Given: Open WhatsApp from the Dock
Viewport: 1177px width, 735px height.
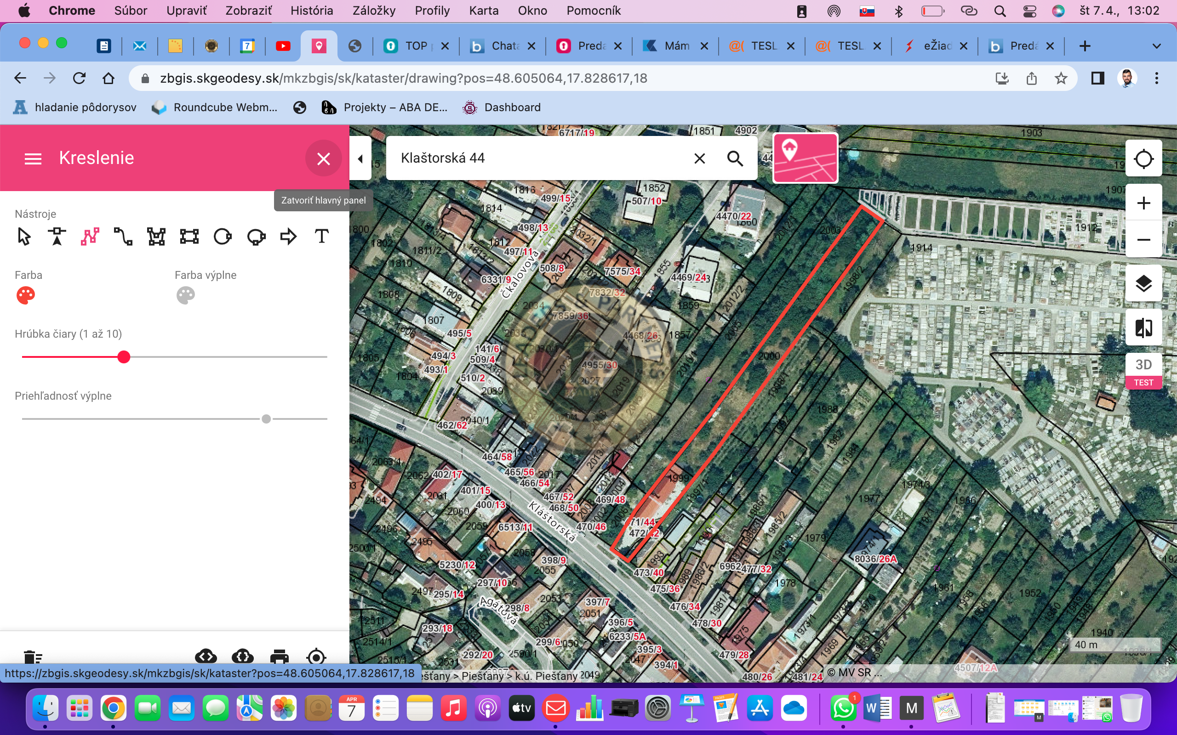Looking at the screenshot, I should 843,708.
